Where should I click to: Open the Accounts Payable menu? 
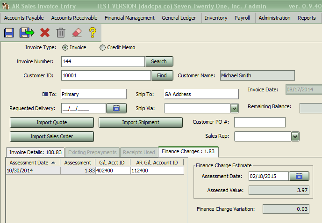(x=24, y=18)
